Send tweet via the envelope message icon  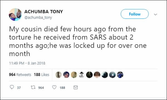(x=76, y=87)
